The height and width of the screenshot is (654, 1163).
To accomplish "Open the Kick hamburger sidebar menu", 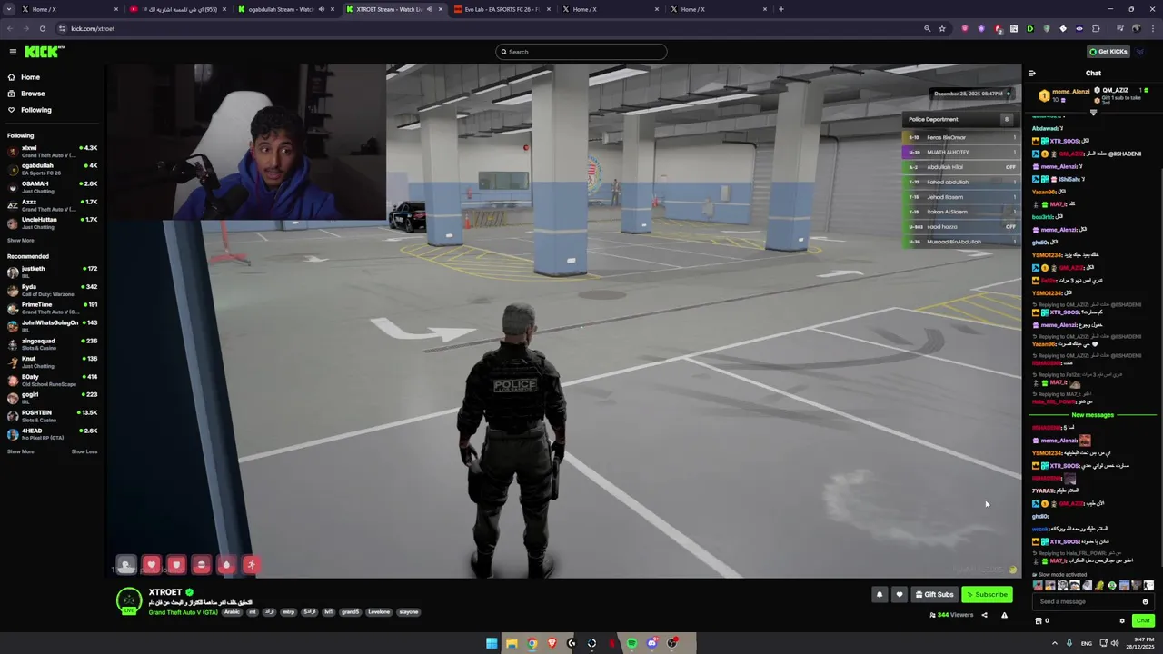I will [13, 52].
